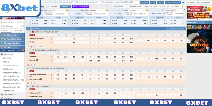Click the clock icon beside Trận Đấu
Viewport: 212px width, 106px height.
coord(31,29)
